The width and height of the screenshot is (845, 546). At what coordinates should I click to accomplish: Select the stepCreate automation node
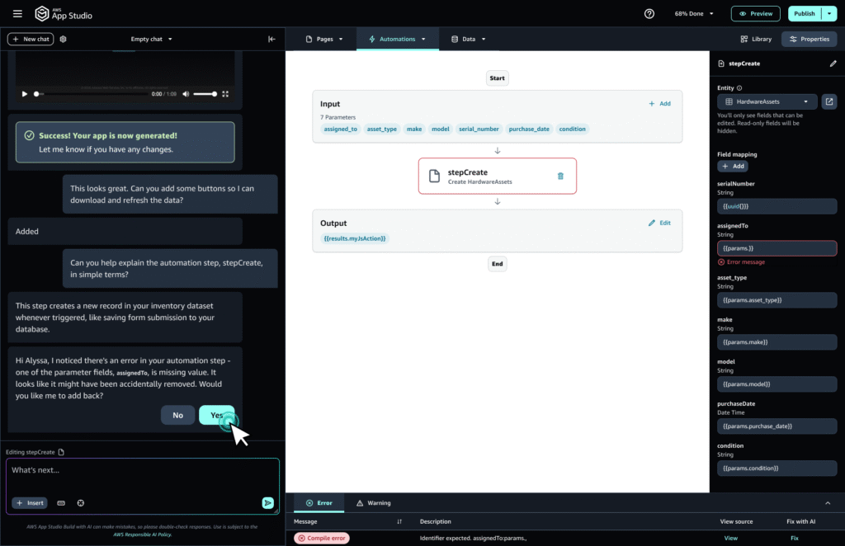pos(498,176)
